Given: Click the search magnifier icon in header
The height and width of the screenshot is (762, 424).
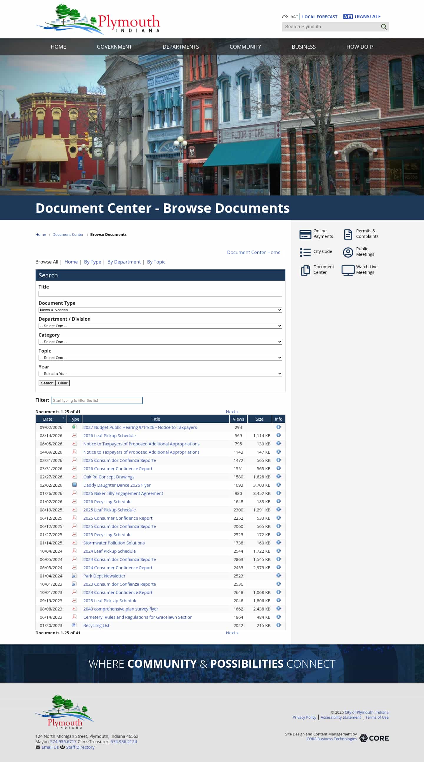Looking at the screenshot, I should [x=384, y=27].
